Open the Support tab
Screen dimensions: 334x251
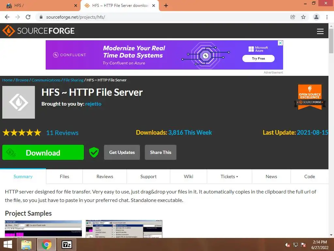pyautogui.click(x=148, y=176)
